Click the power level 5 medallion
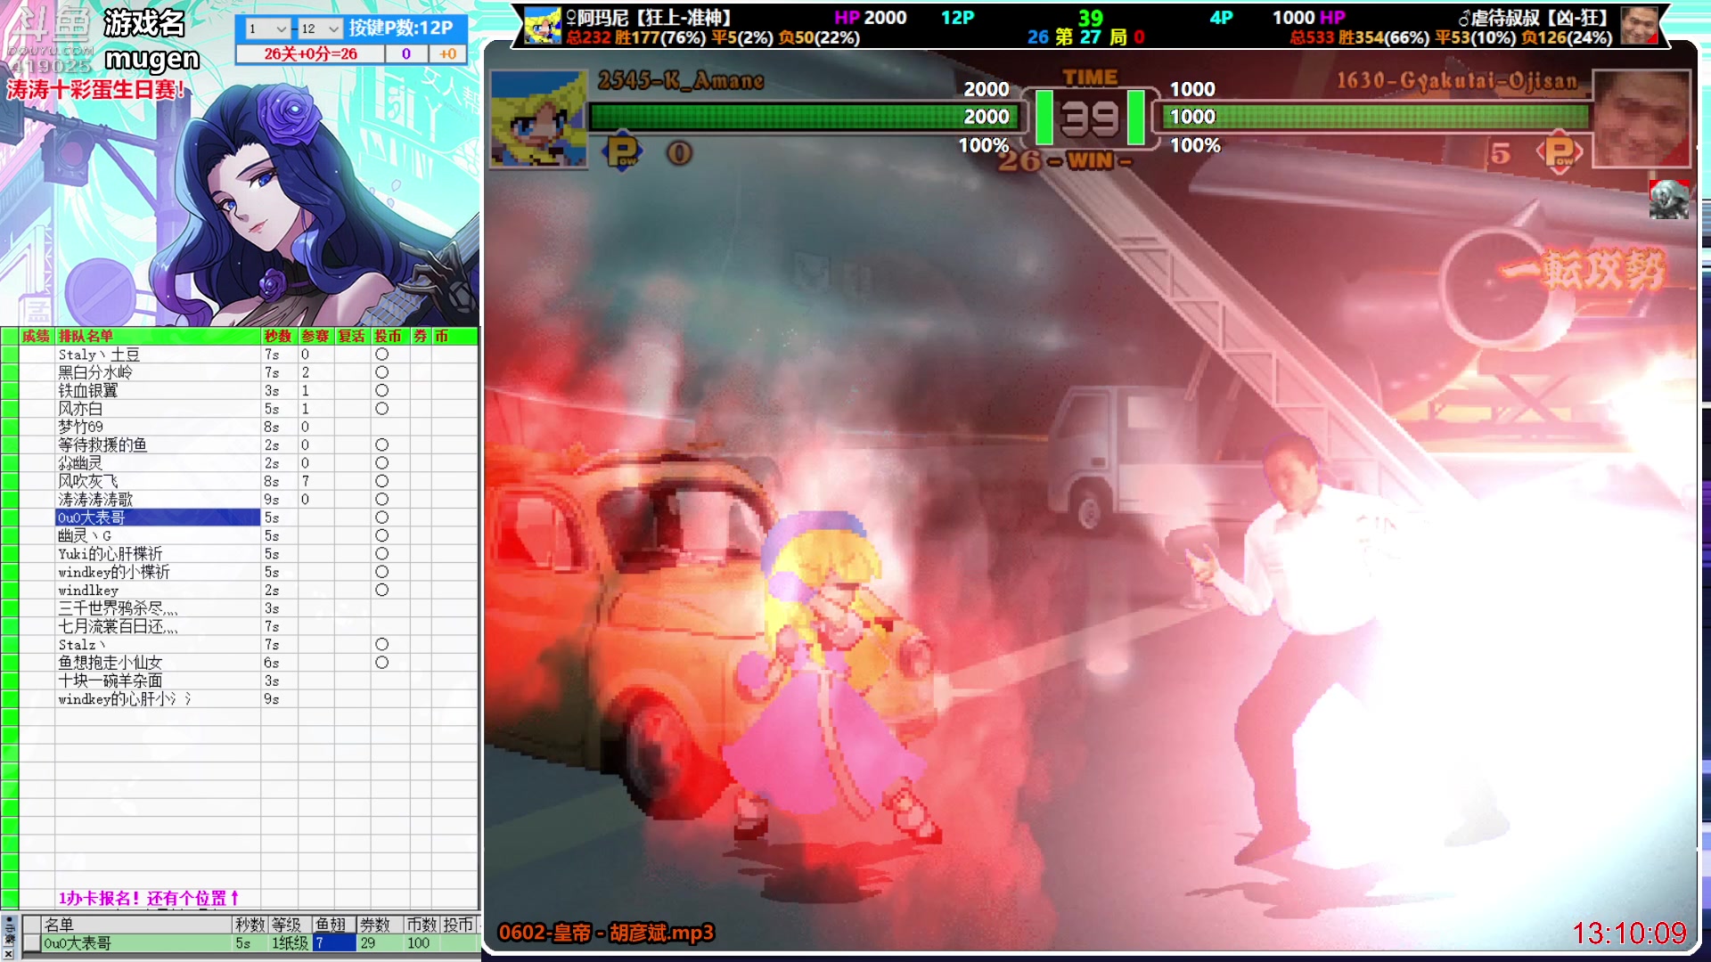The width and height of the screenshot is (1711, 962). (1501, 153)
